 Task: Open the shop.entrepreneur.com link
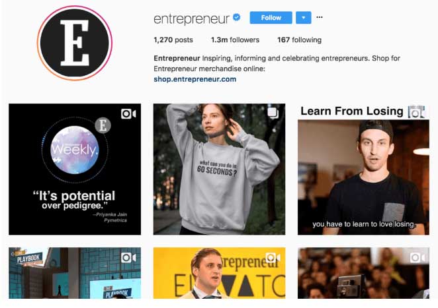tap(195, 79)
